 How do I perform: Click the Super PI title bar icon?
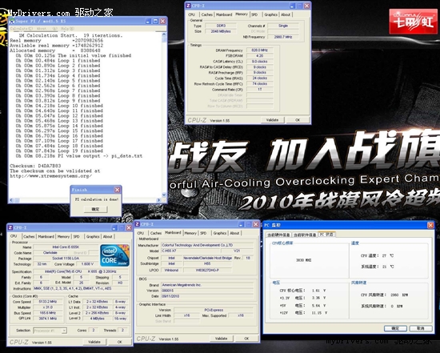(12, 21)
